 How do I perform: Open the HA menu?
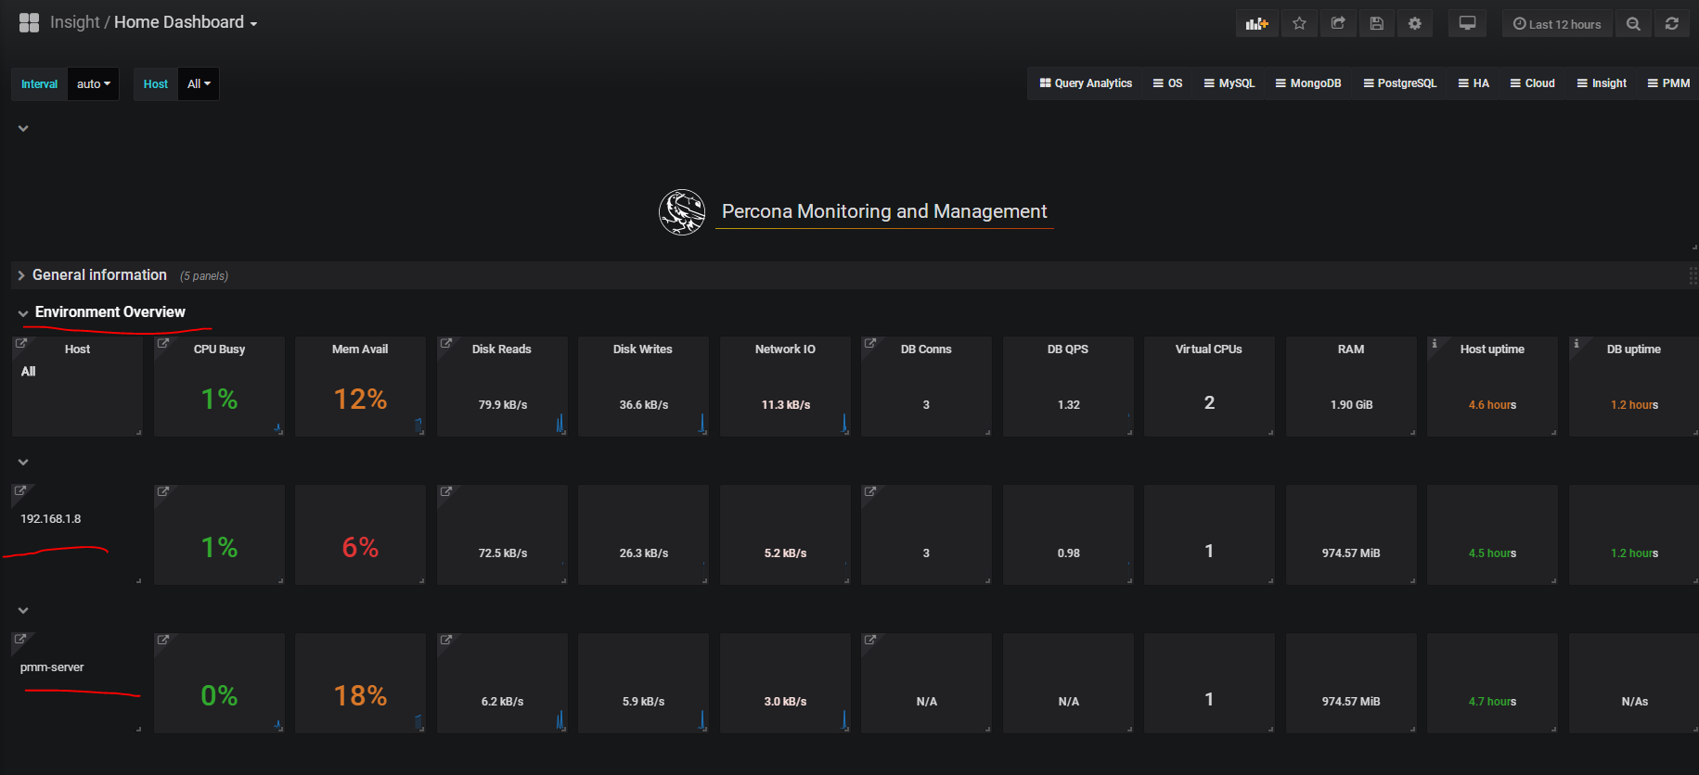pyautogui.click(x=1474, y=83)
